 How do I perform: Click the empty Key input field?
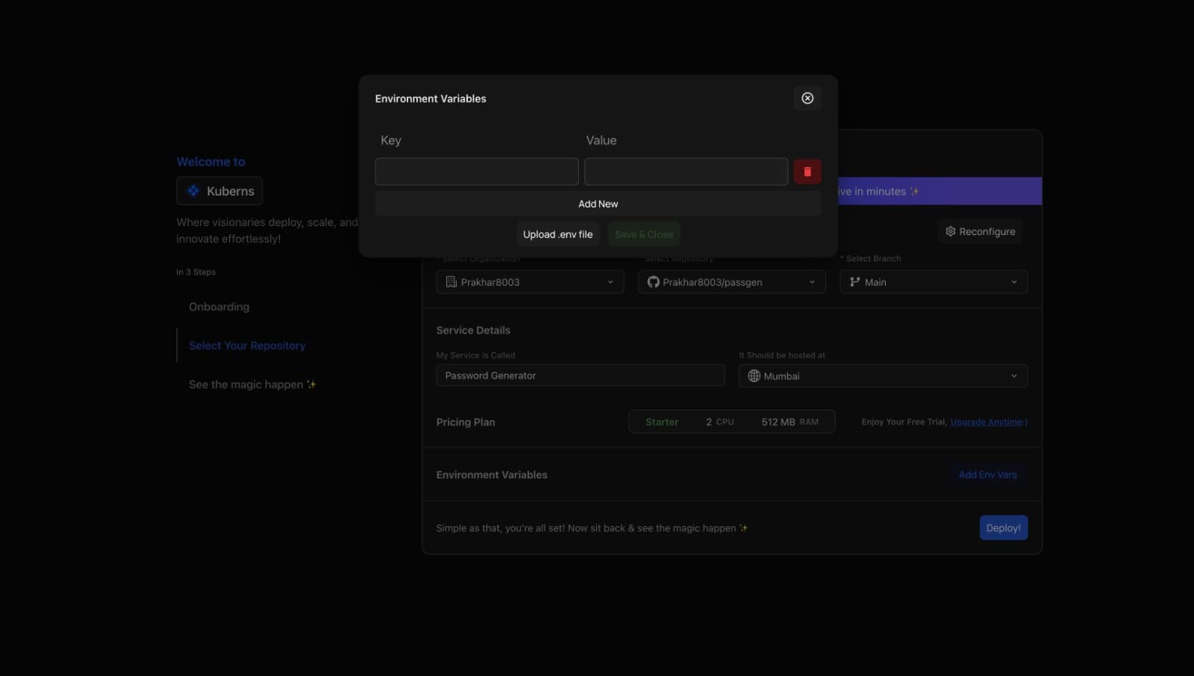click(476, 171)
